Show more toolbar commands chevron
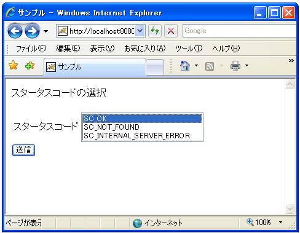Image resolution: width=300 pixels, height=233 pixels. (x=291, y=60)
